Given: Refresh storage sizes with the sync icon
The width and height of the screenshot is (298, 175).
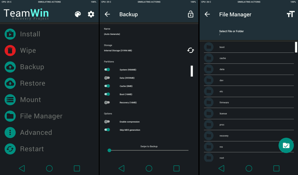Looking at the screenshot, I should point(190,50).
